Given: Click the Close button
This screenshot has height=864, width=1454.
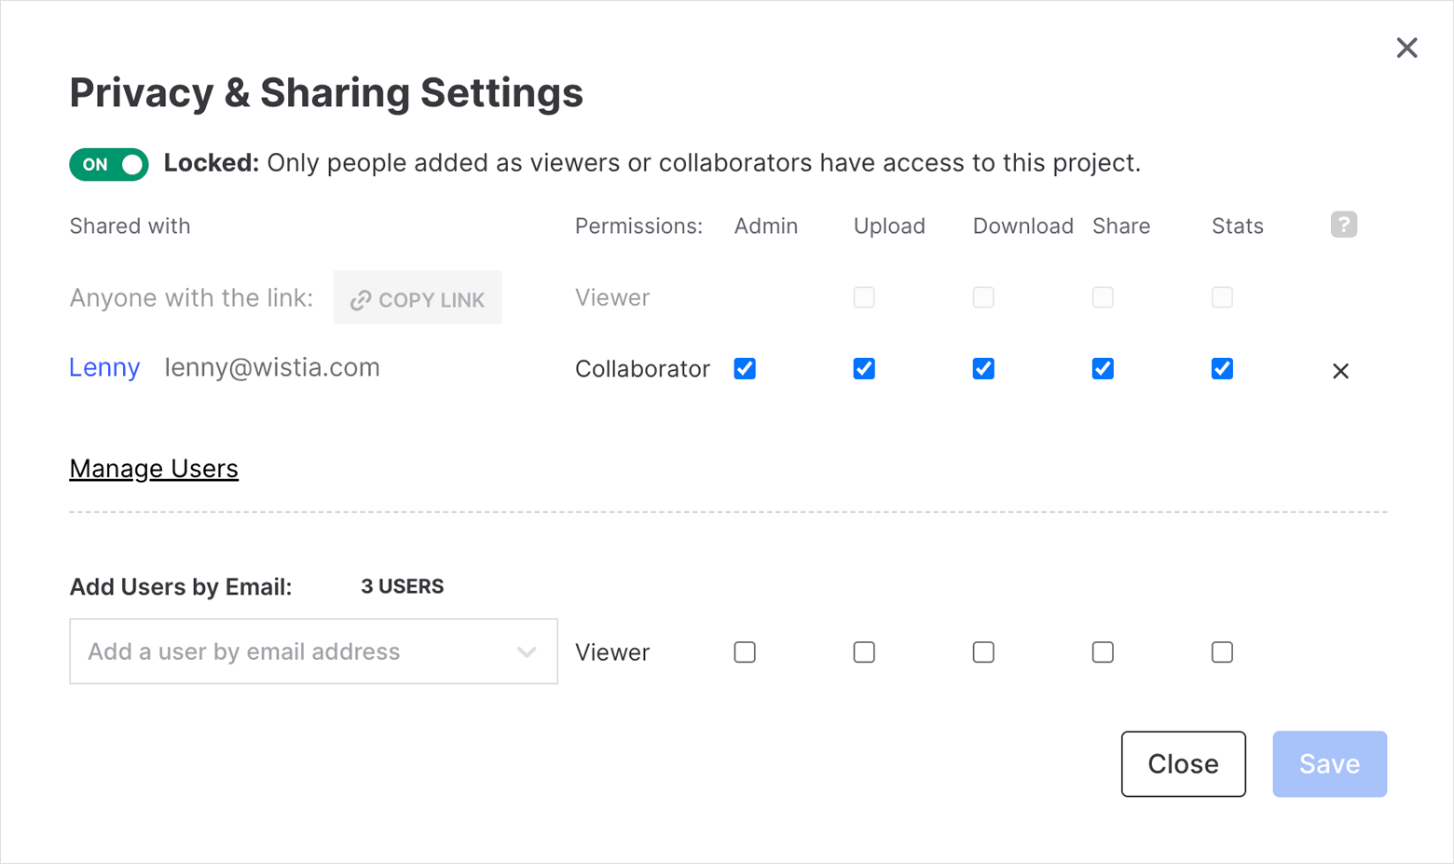Looking at the screenshot, I should (x=1183, y=763).
